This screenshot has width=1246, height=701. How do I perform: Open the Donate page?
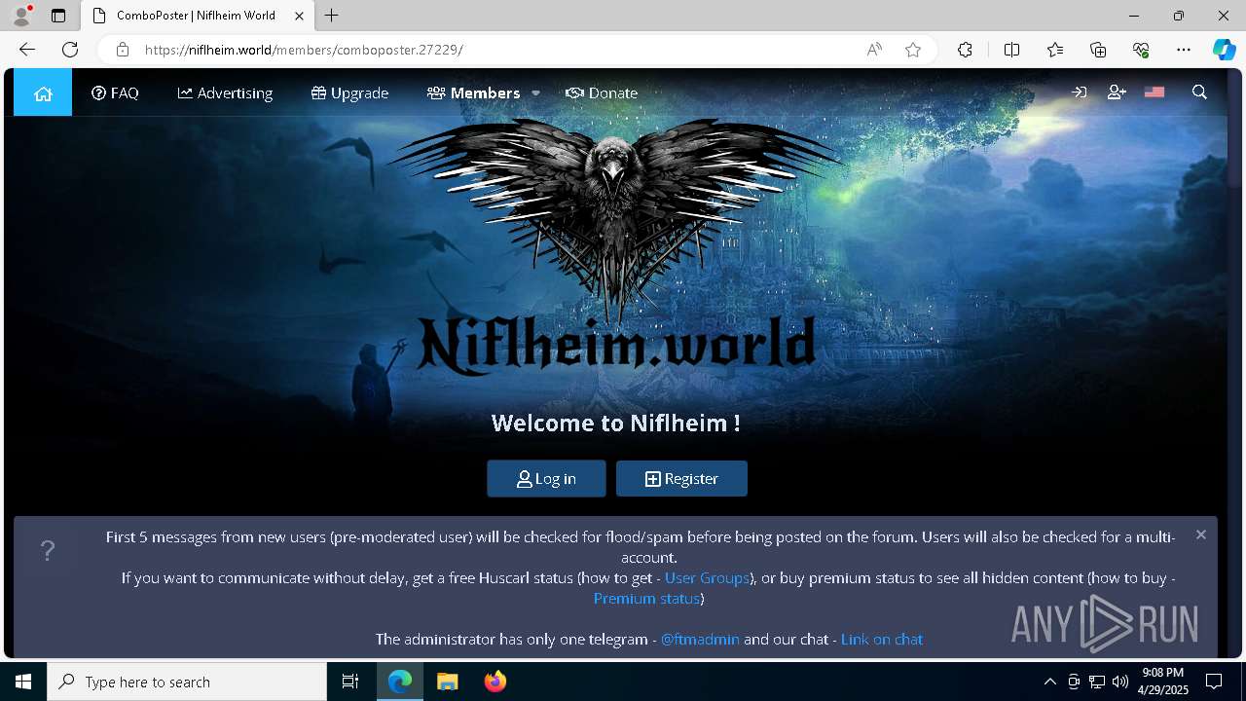tap(602, 93)
